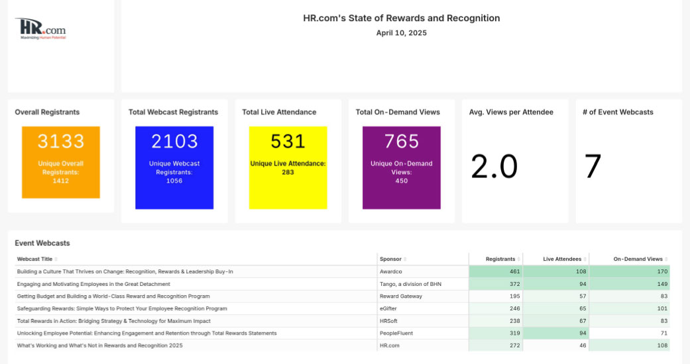This screenshot has height=364, width=690.
Task: Select "Unique Live Attendance: 283" text
Action: 288,167
